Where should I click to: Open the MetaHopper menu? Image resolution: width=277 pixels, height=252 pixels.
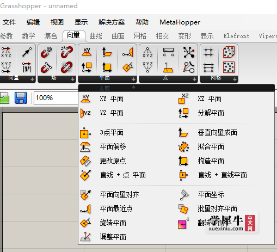tap(180, 22)
